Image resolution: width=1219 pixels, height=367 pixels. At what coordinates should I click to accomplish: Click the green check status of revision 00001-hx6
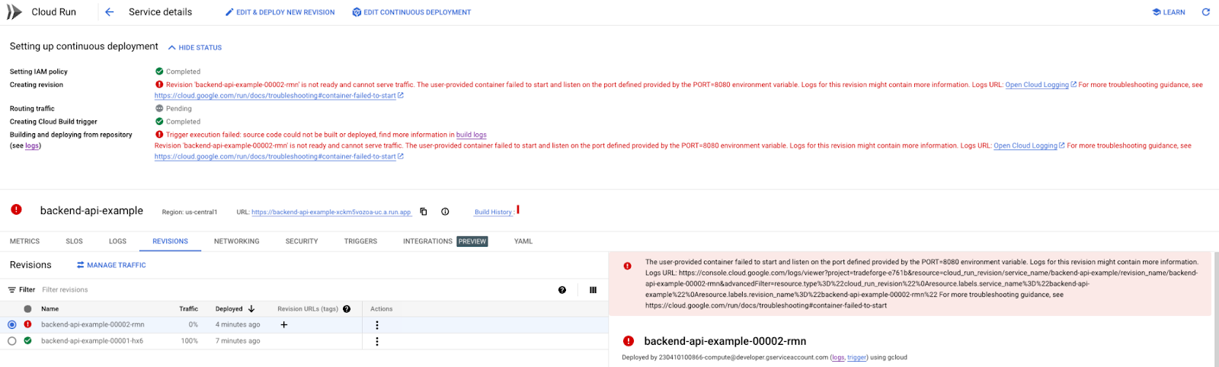(28, 341)
